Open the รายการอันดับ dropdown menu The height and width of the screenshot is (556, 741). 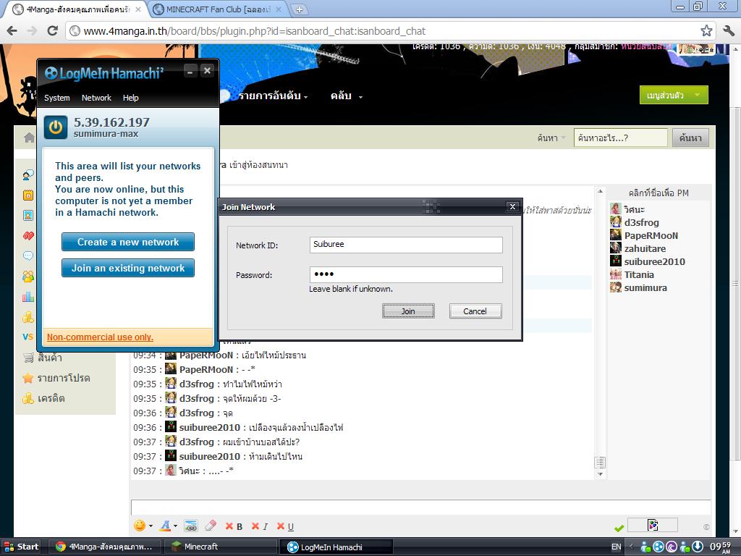tap(273, 96)
